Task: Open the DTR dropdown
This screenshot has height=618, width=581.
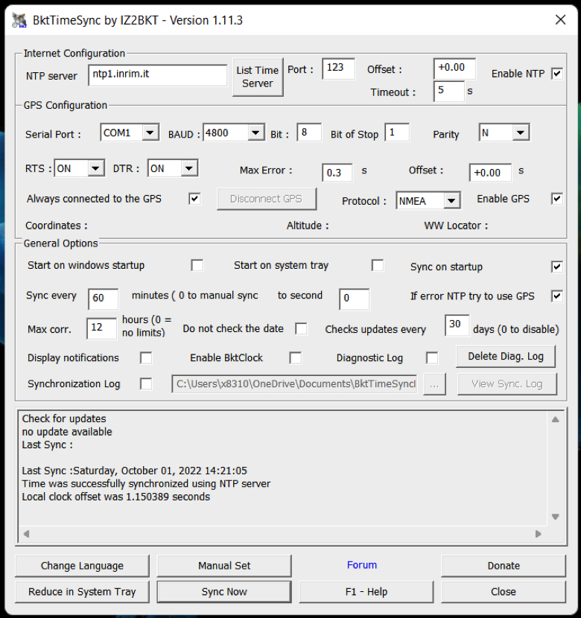Action: (x=189, y=169)
